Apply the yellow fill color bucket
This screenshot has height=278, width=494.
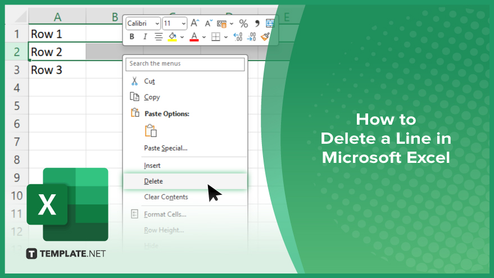[x=173, y=37]
